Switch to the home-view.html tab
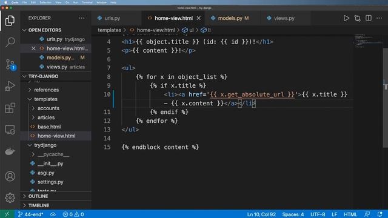This screenshot has height=218, width=388. pyautogui.click(x=173, y=18)
